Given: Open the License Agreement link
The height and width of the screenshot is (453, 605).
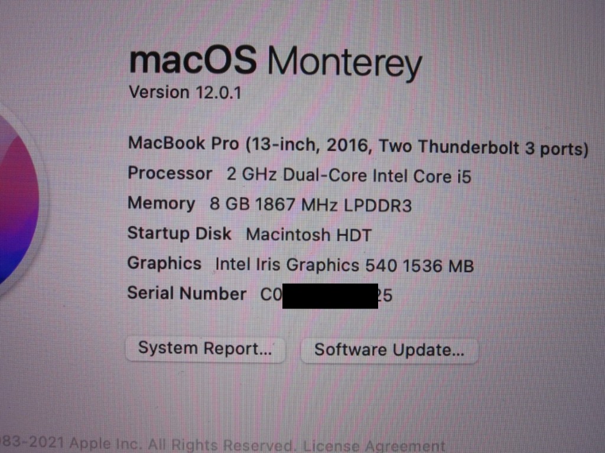Looking at the screenshot, I should (374, 446).
